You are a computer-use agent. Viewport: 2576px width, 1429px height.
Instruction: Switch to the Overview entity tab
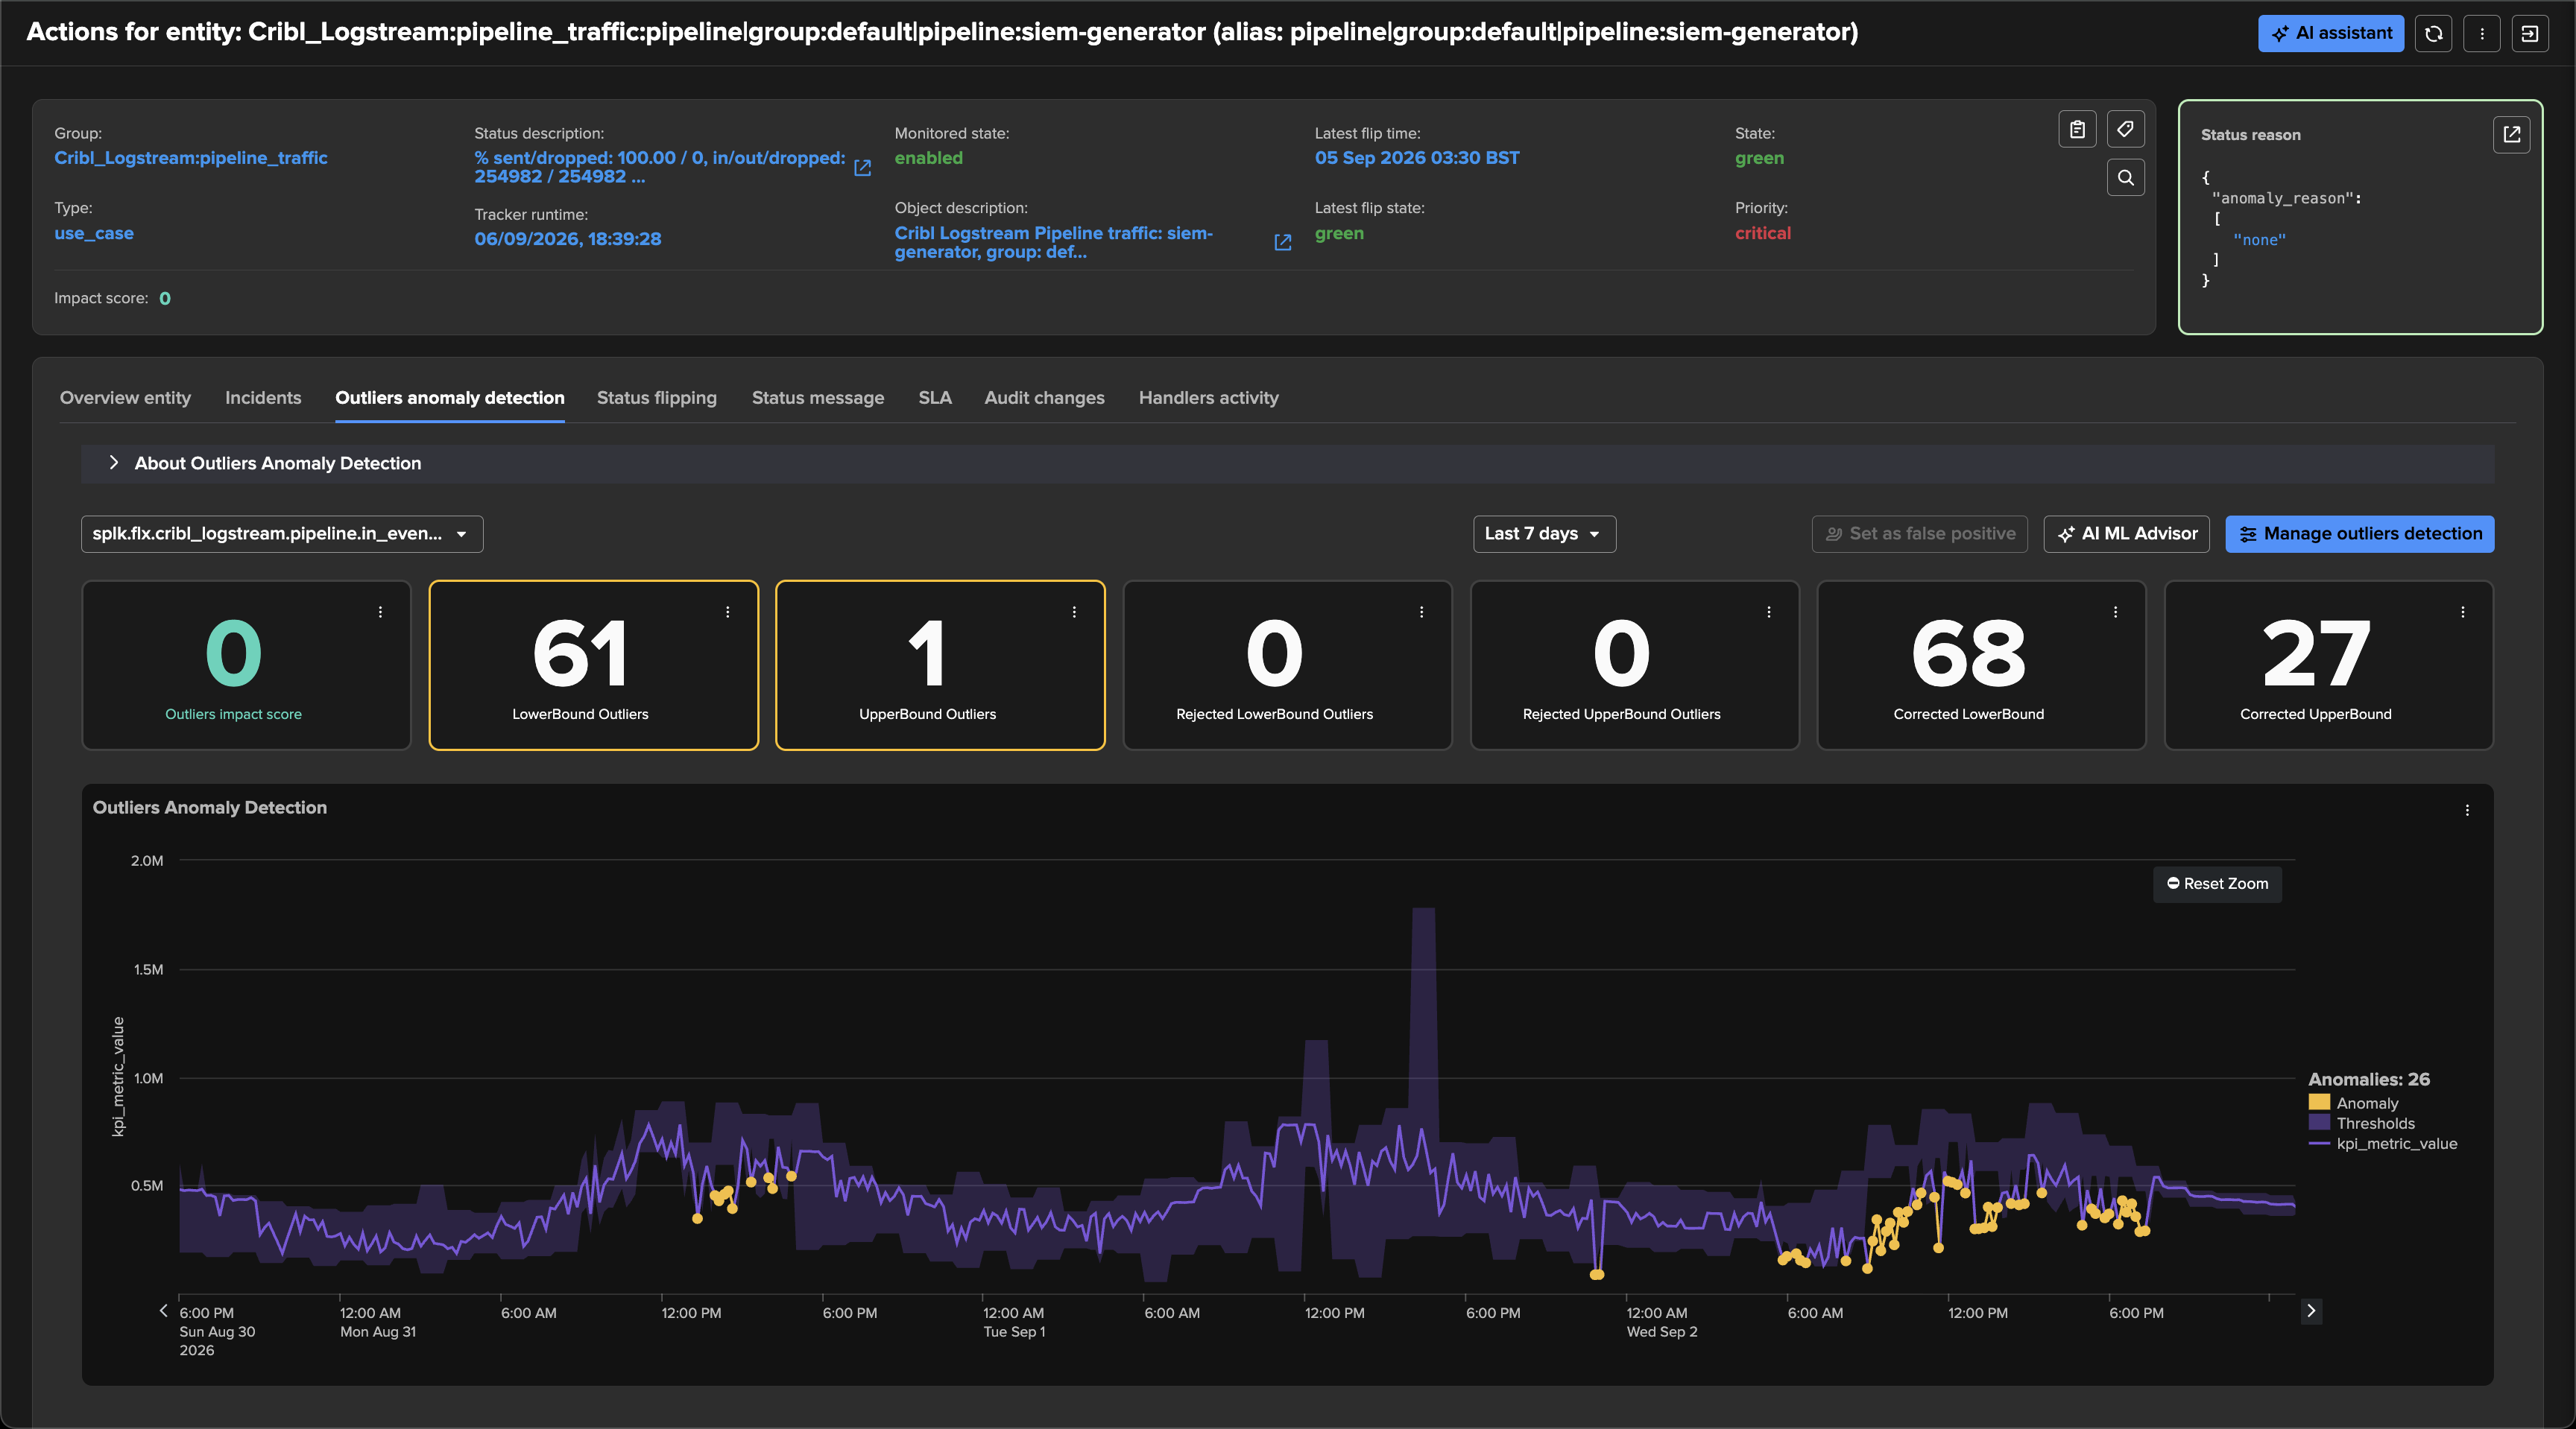[125, 398]
